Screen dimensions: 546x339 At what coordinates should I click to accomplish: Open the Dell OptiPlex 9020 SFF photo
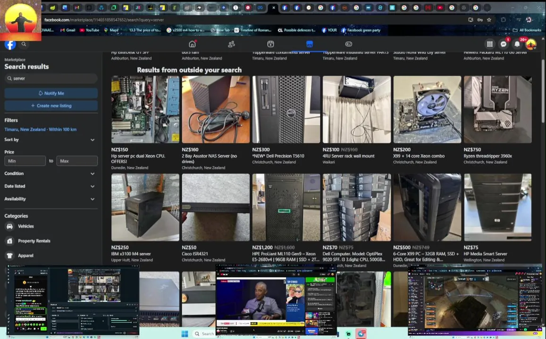357,207
